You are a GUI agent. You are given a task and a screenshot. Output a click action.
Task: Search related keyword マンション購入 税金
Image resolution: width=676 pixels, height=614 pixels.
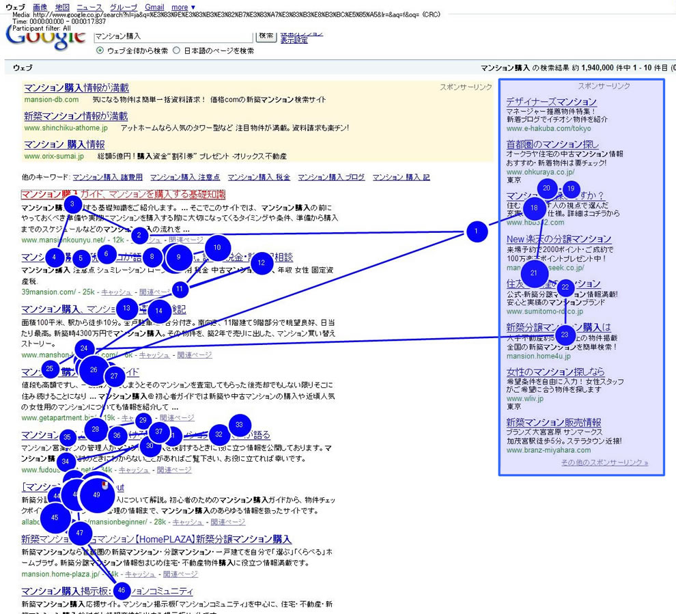(x=259, y=177)
